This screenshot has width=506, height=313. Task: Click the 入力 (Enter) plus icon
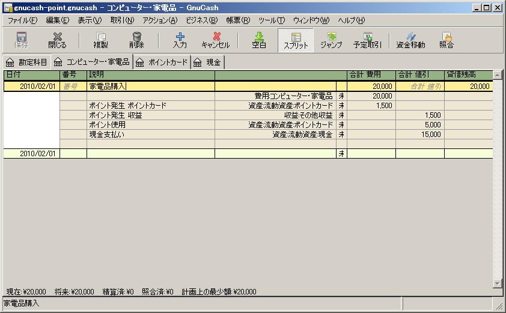tap(180, 36)
